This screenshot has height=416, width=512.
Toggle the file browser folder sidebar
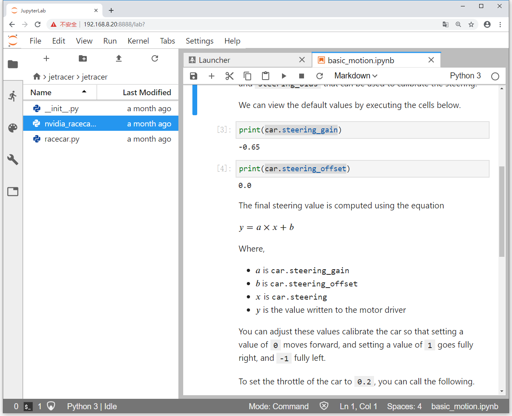[13, 64]
